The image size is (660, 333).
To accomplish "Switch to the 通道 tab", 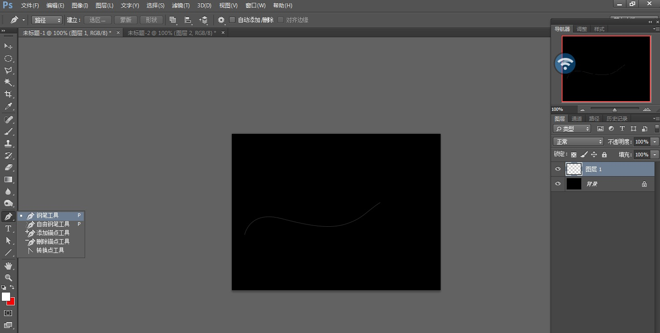I will click(577, 119).
